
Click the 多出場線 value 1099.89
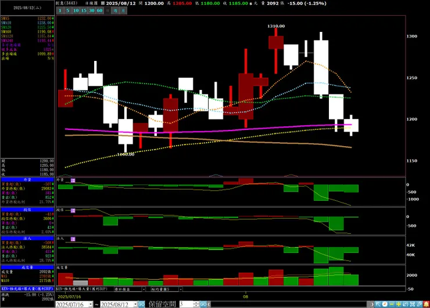coord(44,54)
